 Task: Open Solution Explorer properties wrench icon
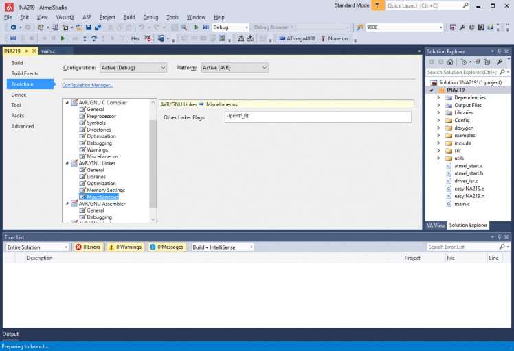(x=500, y=62)
